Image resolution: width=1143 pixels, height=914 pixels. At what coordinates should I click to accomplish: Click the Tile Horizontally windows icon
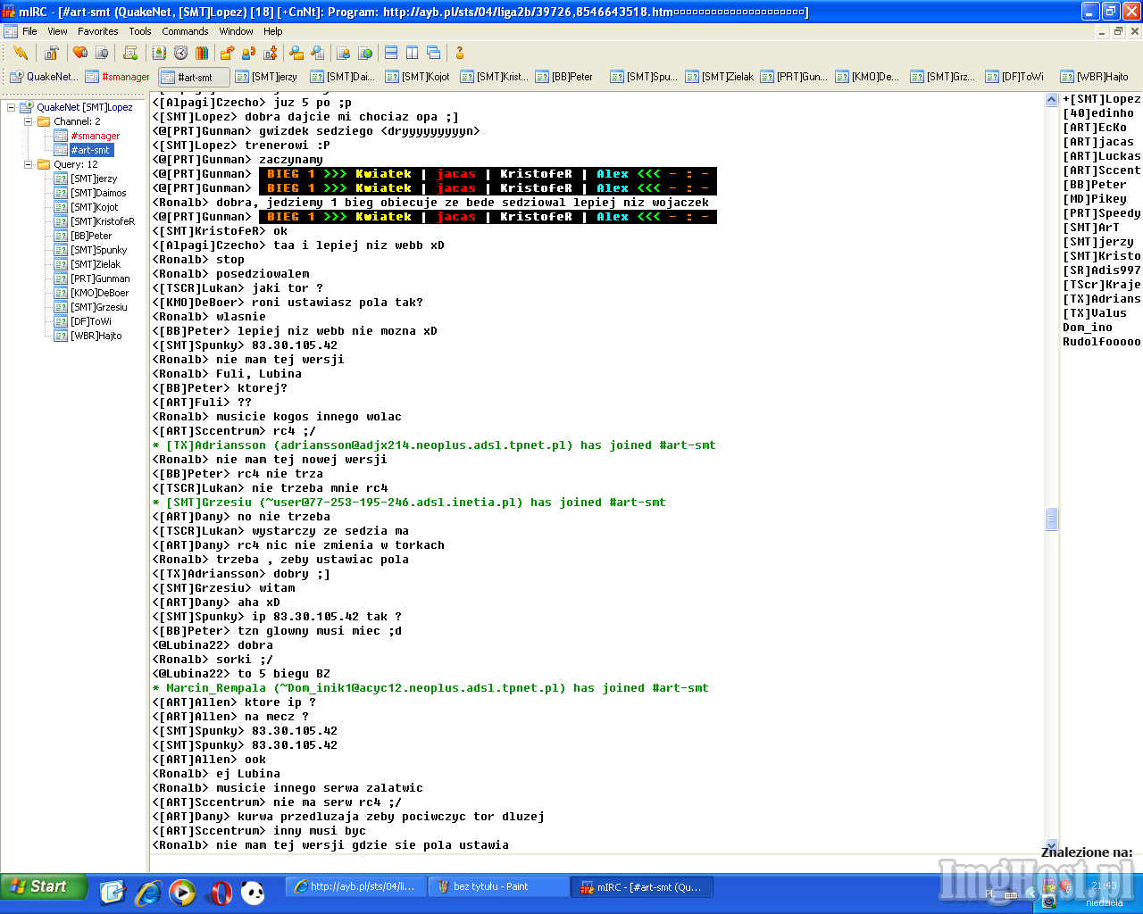tap(391, 53)
